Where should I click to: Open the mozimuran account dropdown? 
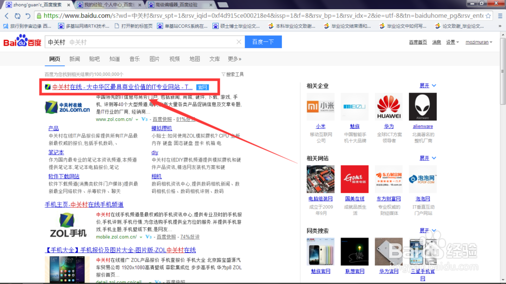(x=479, y=42)
